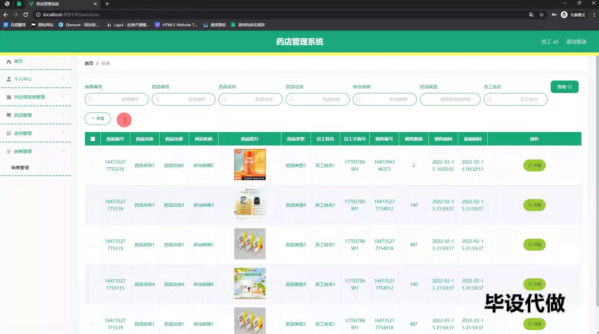Click the 新增 add button
Screen dimensions: 599x334
[x=98, y=119]
